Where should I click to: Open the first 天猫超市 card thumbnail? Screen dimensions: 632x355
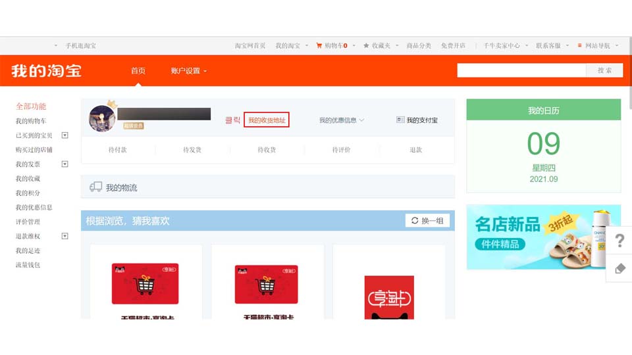click(x=145, y=284)
